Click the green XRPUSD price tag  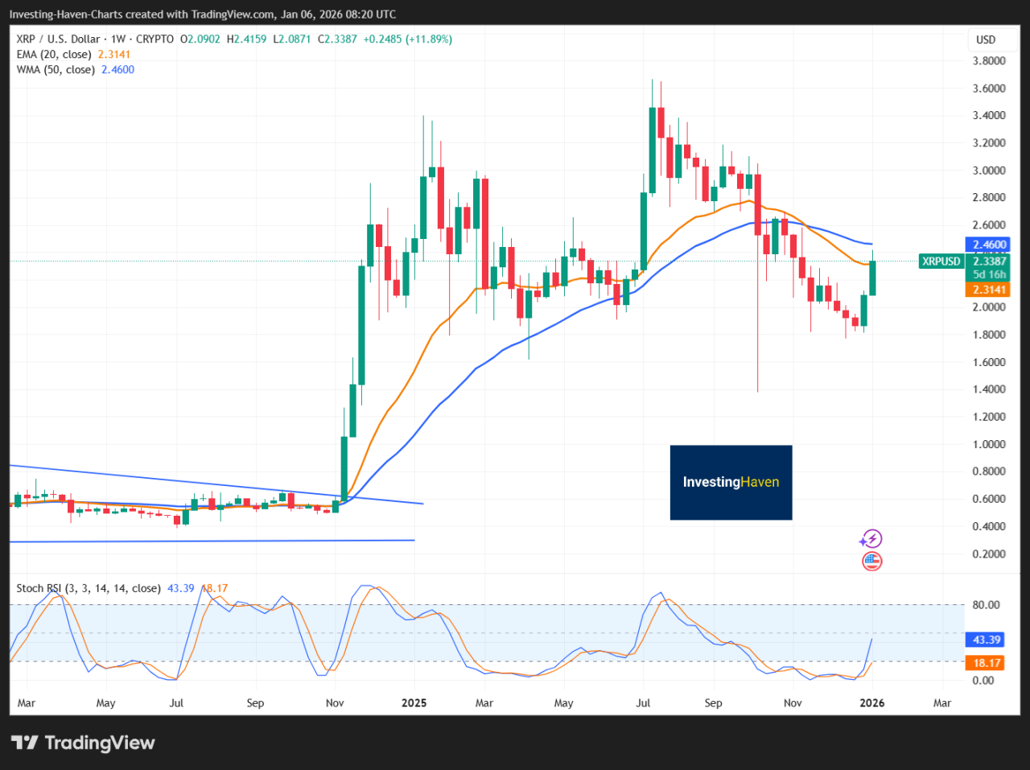(x=941, y=261)
